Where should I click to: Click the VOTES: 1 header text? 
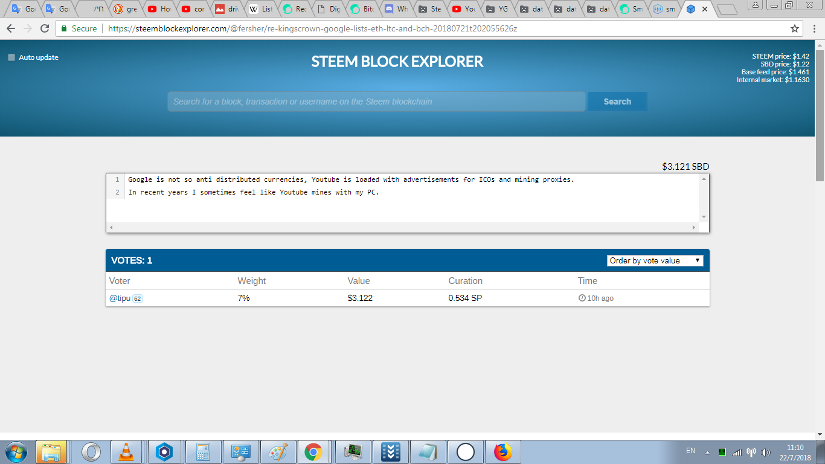click(132, 260)
